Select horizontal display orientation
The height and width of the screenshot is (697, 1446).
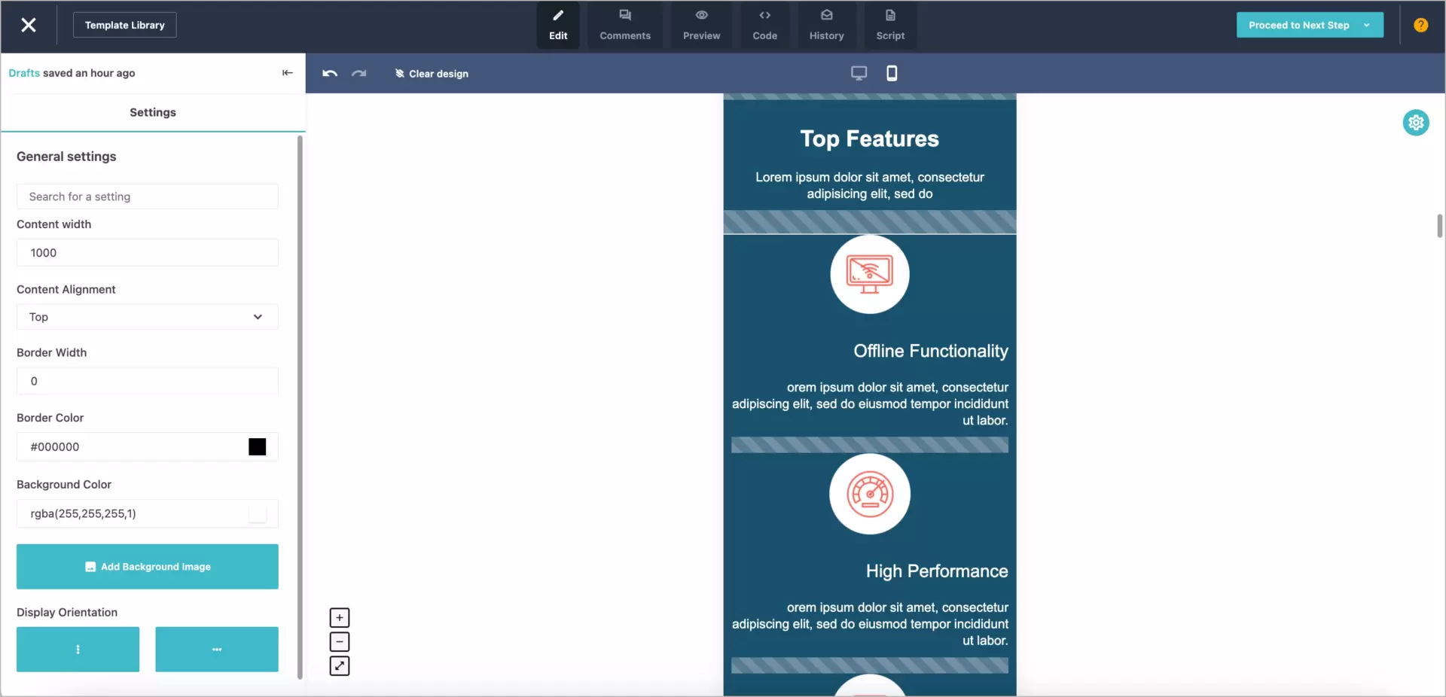(x=217, y=650)
